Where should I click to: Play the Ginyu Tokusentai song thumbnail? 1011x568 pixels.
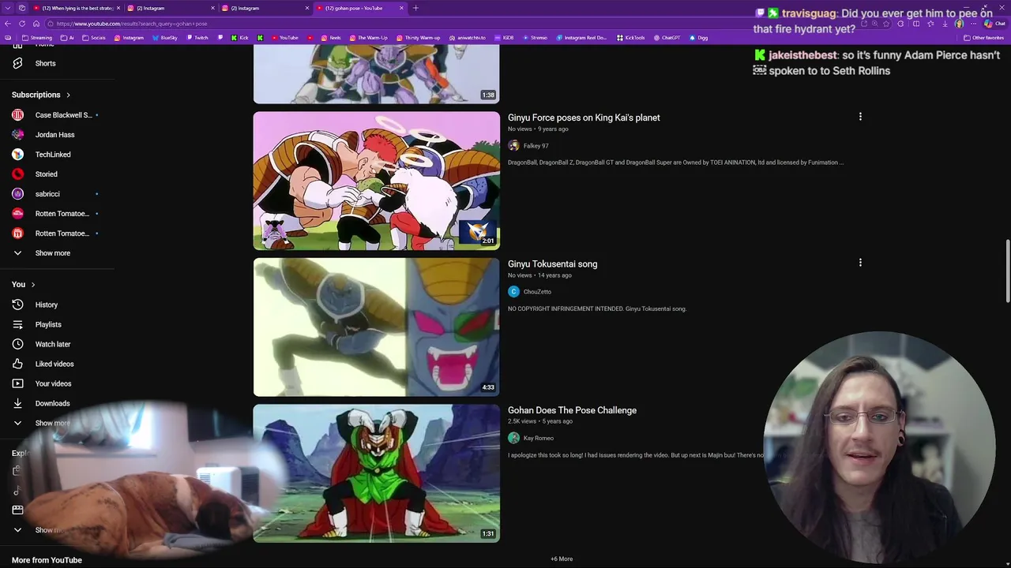pyautogui.click(x=376, y=327)
